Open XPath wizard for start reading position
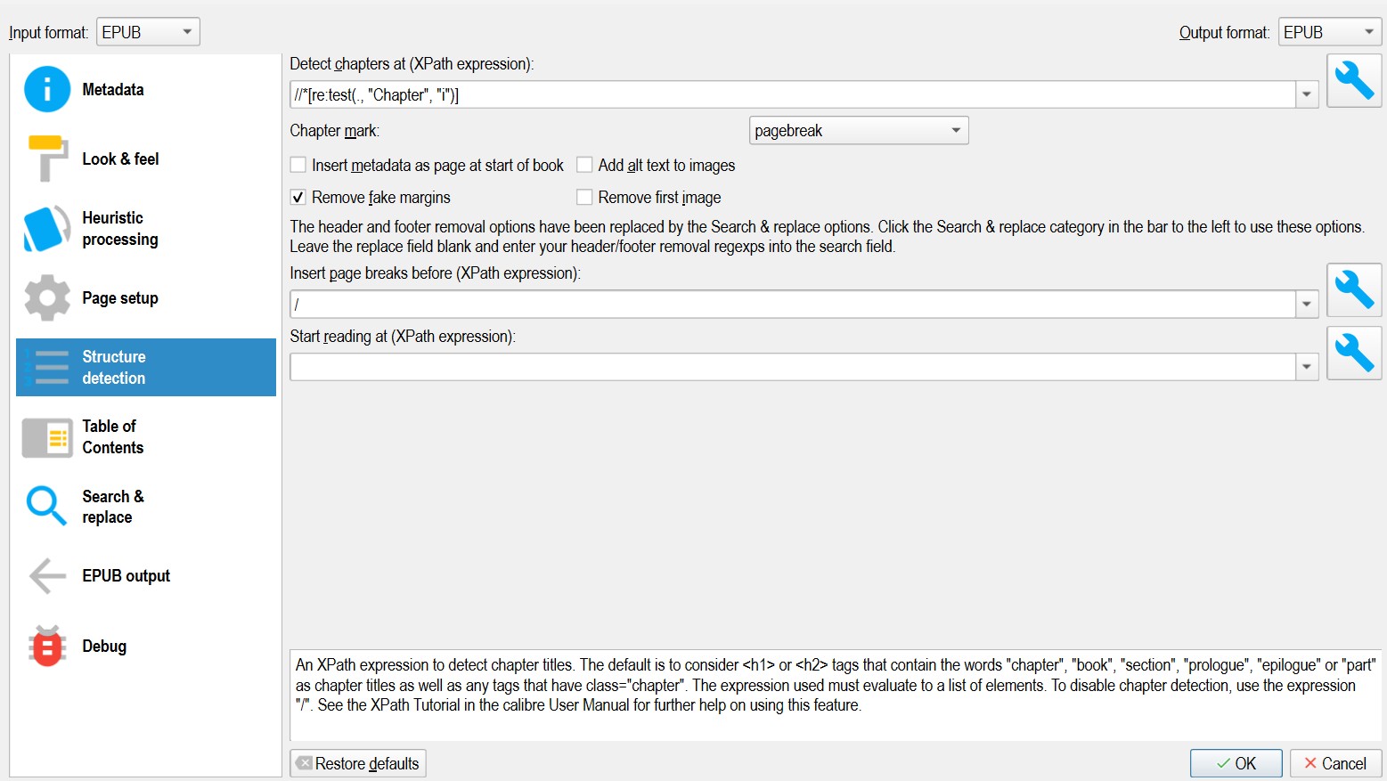The height and width of the screenshot is (781, 1387). pyautogui.click(x=1353, y=353)
